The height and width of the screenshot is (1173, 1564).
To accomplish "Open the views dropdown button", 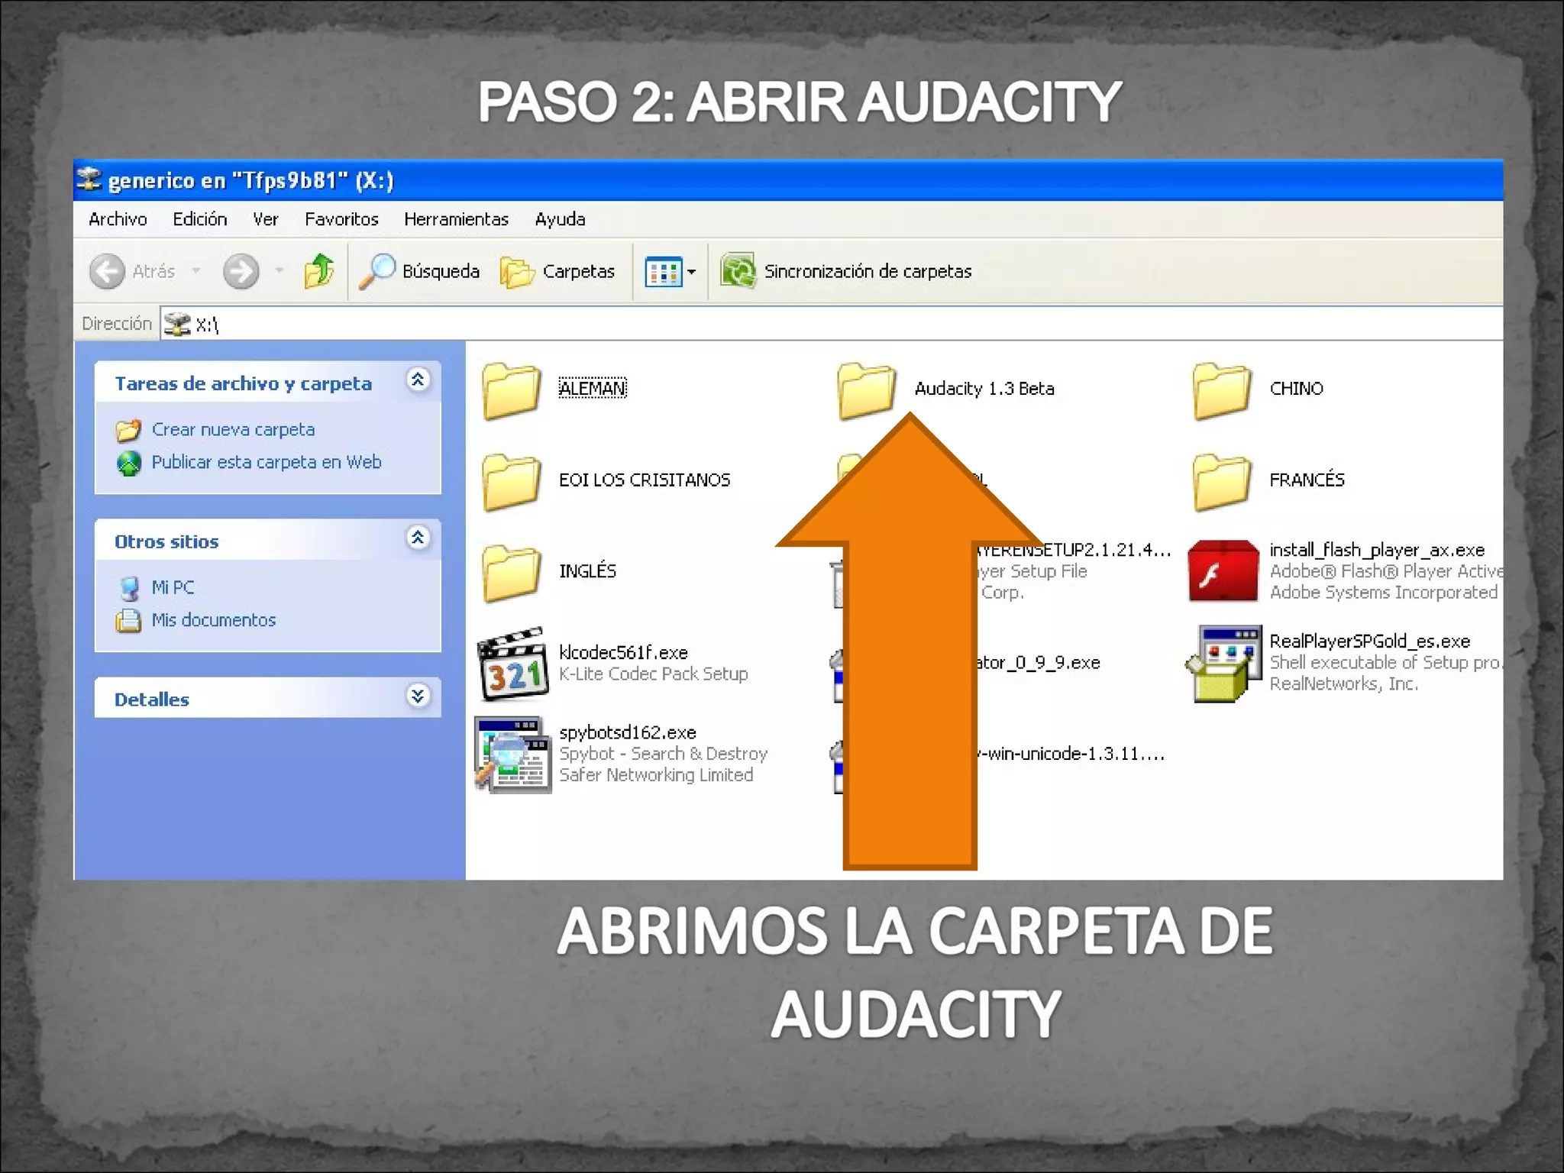I will (x=670, y=271).
